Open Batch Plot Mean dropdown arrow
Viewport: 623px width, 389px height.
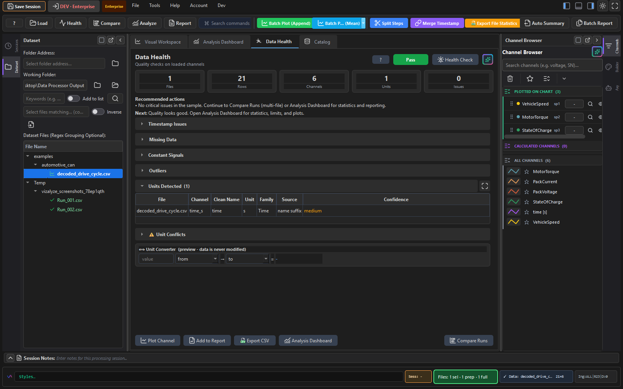(x=363, y=23)
